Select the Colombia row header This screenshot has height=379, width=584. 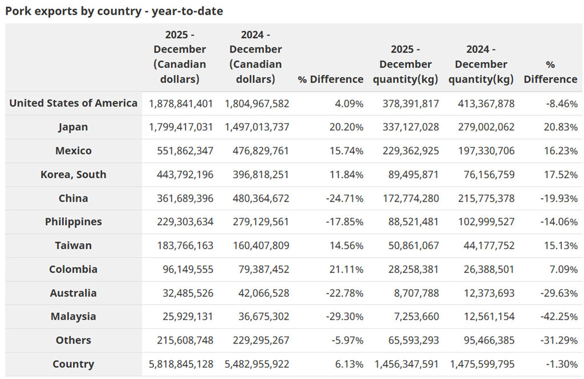click(74, 269)
